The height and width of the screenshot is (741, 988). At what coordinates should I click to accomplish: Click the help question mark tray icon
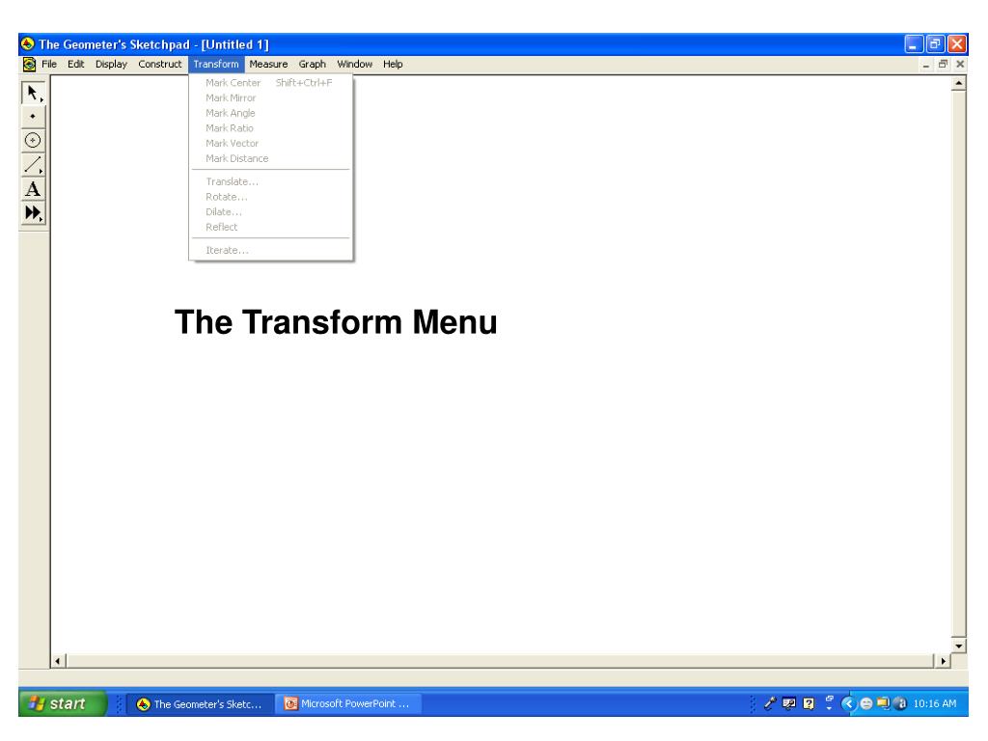[810, 703]
